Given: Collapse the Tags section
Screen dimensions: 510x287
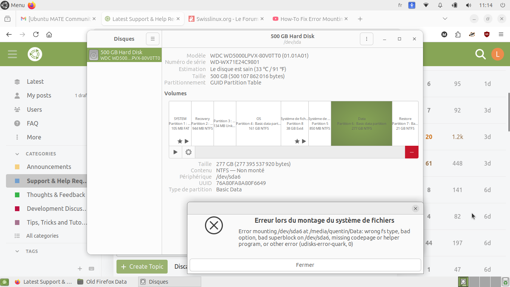Looking at the screenshot, I should pos(17,251).
